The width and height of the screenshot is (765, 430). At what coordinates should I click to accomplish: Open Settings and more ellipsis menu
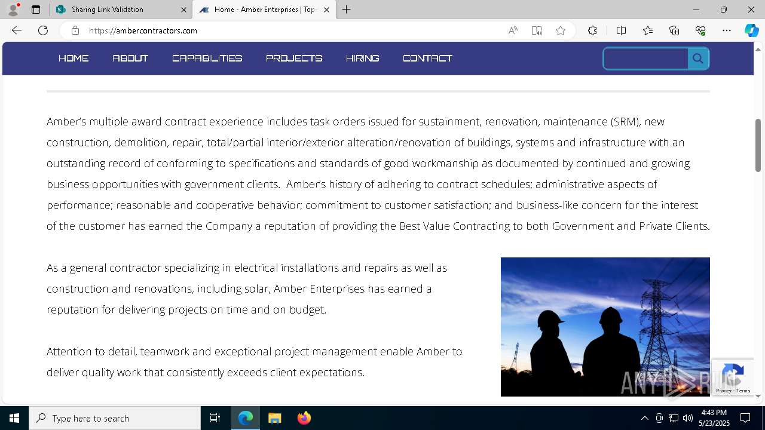(727, 30)
